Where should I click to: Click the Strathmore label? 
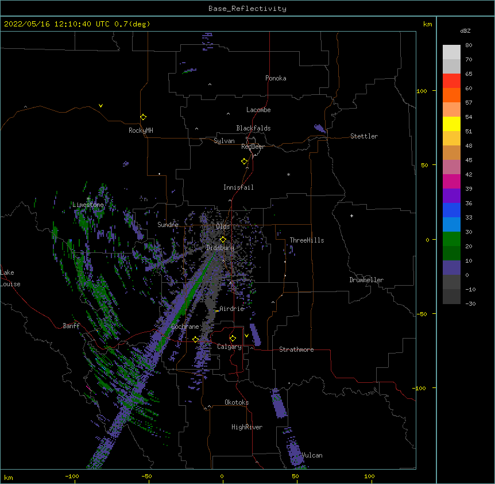(296, 349)
